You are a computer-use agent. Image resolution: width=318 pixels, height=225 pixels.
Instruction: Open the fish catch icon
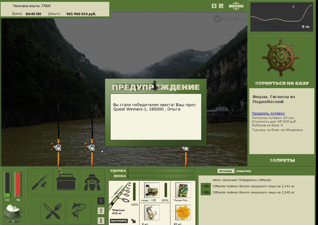click(79, 211)
